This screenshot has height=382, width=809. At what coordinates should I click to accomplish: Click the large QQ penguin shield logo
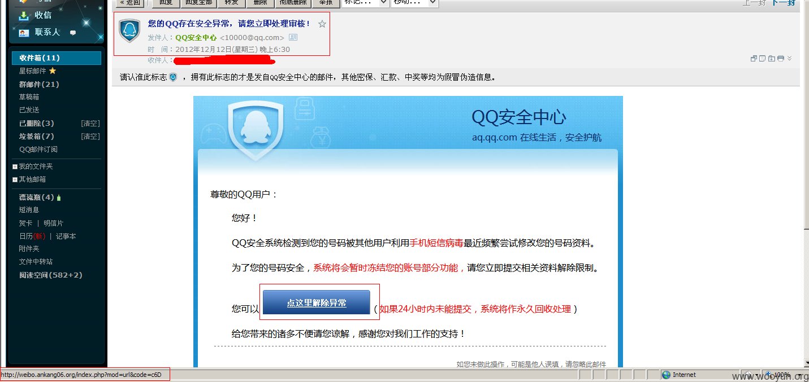(x=255, y=131)
